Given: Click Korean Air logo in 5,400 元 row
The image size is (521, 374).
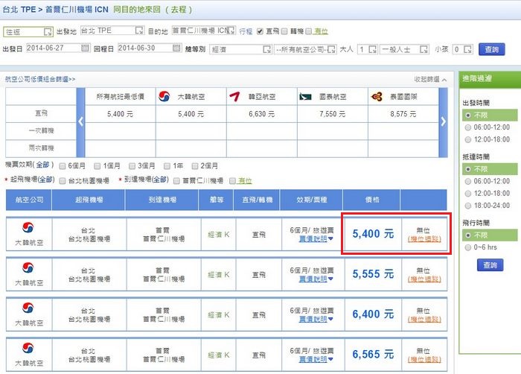Looking at the screenshot, I should click(x=28, y=227).
